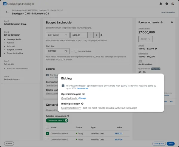This screenshot has width=179, height=147.
Task: Go to Step 1 Select Campaign Group
Action: [x=15, y=24]
